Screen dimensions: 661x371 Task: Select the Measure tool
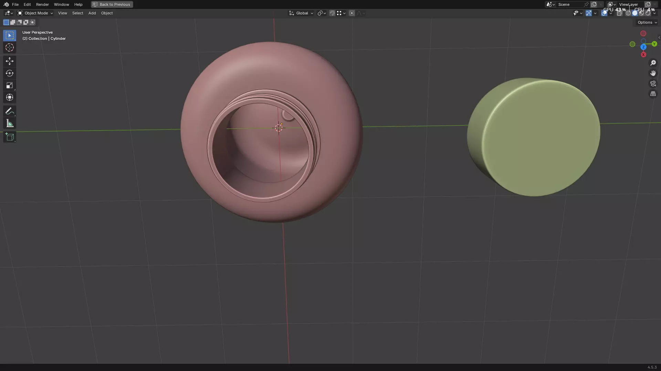coord(10,123)
